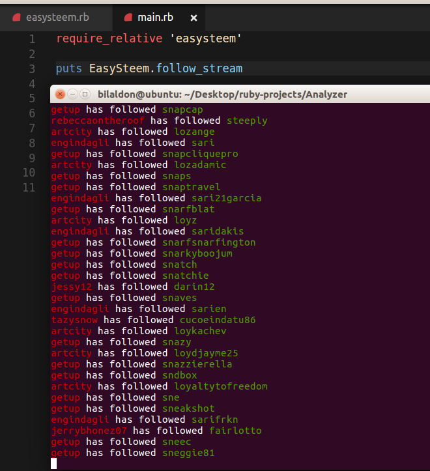Click the terminal cursor block at bottom

(x=54, y=463)
